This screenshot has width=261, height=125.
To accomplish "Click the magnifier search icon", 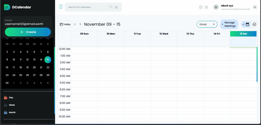I will pyautogui.click(x=111, y=7).
